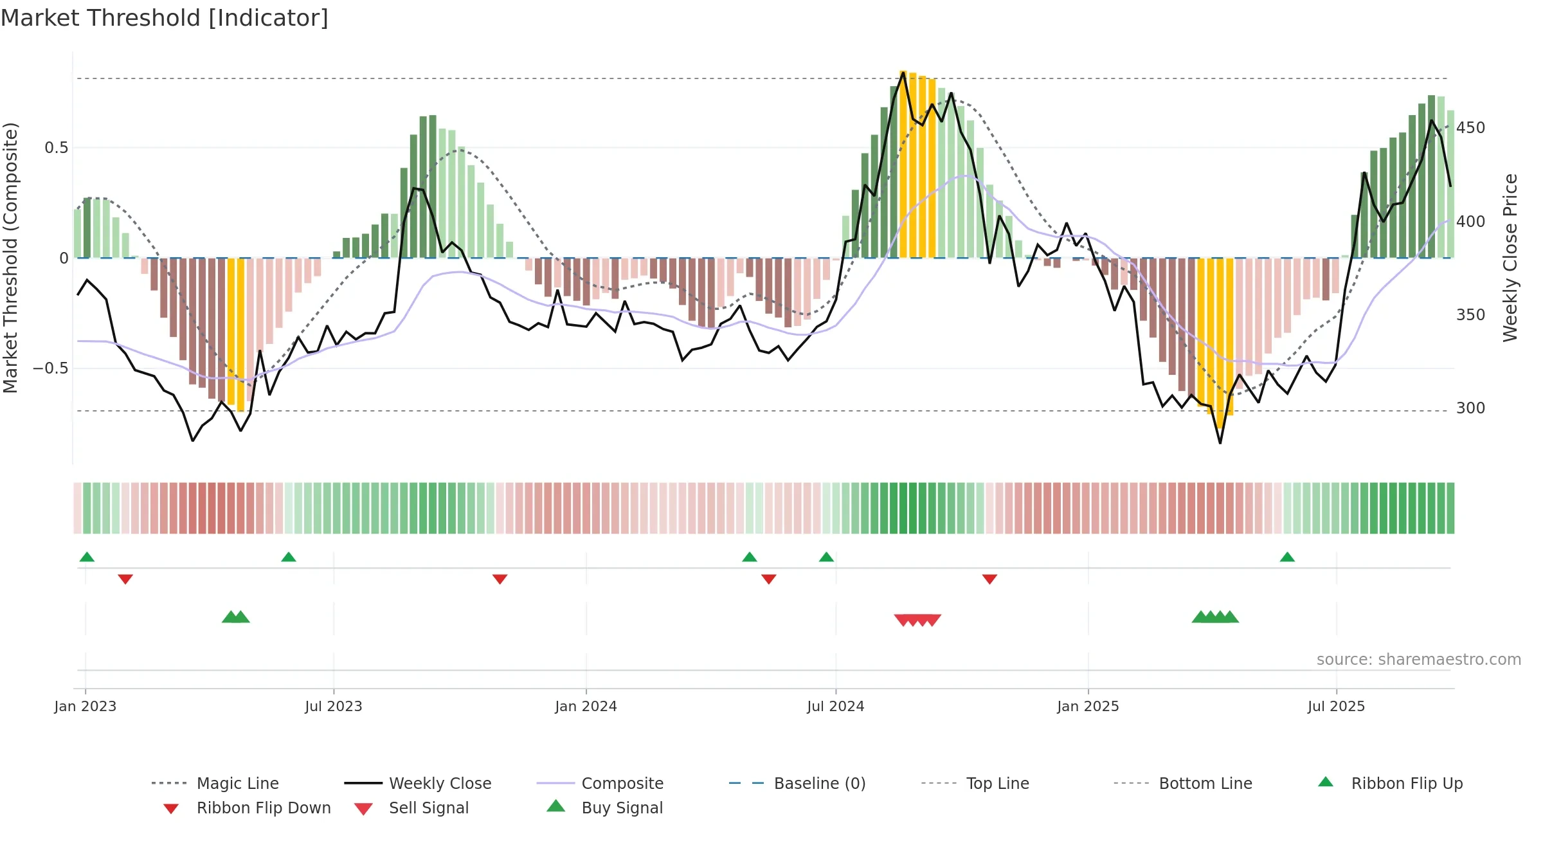Click the Jan 2024 x-axis label
Screen dimensions: 1543x868
586,706
